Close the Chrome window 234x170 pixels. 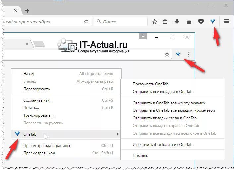click(x=187, y=37)
